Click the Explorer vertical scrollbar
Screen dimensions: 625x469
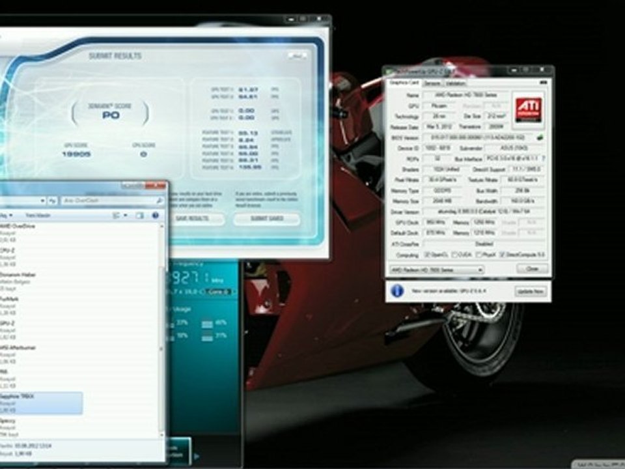click(x=161, y=331)
